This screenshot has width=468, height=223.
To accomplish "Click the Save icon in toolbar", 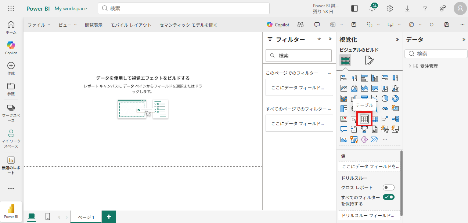I will click(447, 25).
